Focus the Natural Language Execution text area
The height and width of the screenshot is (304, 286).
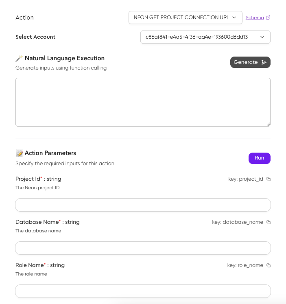(x=143, y=102)
